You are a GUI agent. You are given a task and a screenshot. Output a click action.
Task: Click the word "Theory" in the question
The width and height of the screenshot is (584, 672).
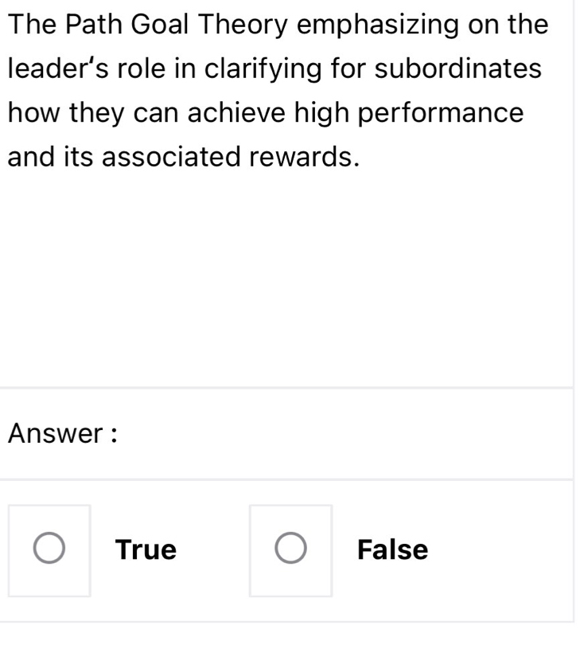242,26
